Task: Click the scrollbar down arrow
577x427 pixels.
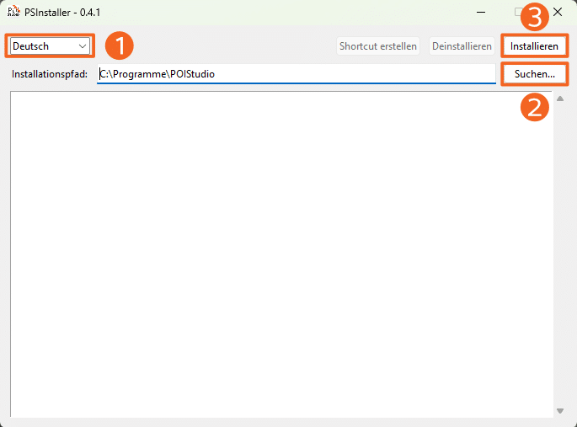Action: coord(561,410)
